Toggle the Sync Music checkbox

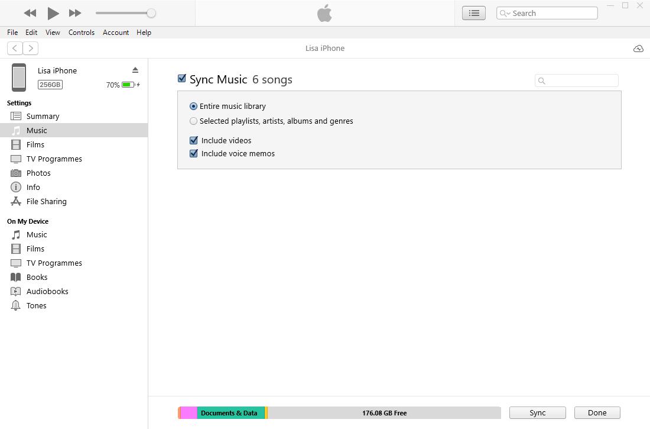[181, 79]
